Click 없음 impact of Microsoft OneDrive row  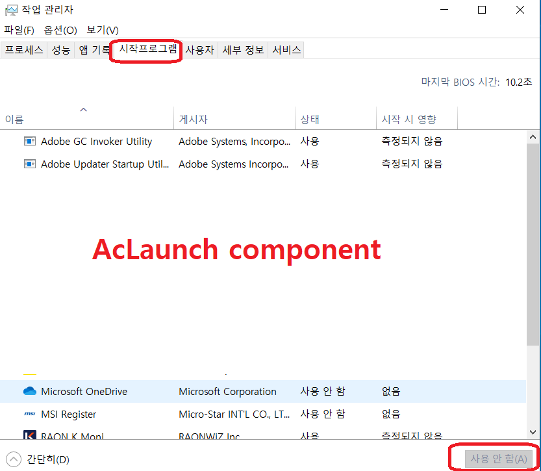pos(391,391)
